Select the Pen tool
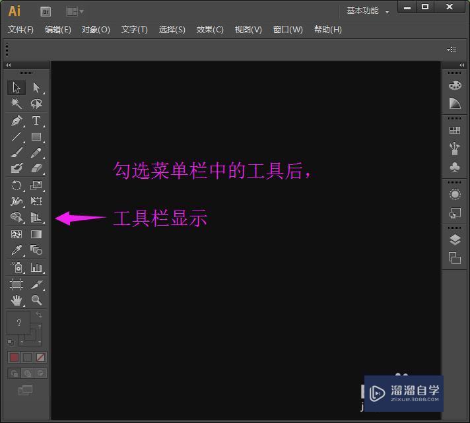 17,120
